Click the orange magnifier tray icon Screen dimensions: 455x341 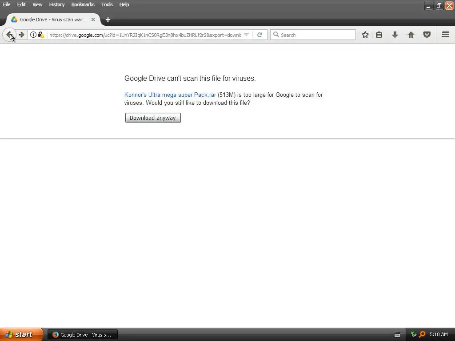[x=422, y=334]
